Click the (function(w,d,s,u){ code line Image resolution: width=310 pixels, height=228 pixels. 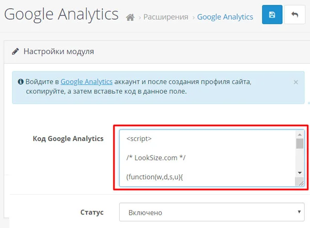pyautogui.click(x=155, y=177)
